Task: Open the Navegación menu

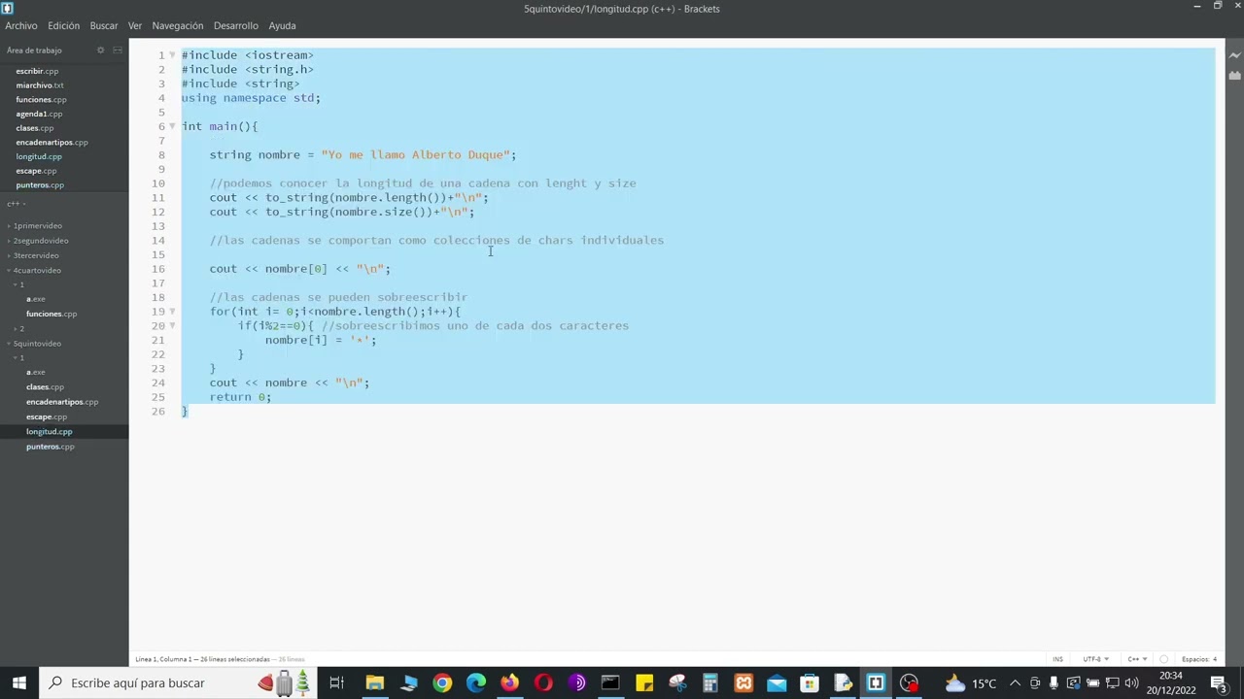Action: [178, 25]
